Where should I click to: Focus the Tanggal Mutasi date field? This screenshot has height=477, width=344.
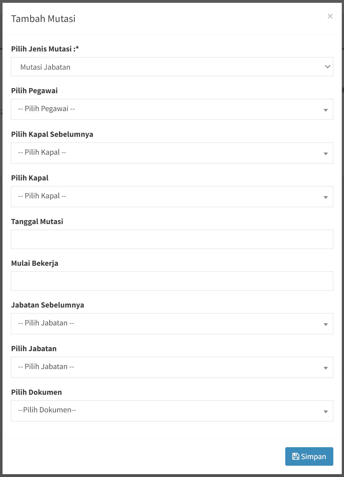click(x=172, y=239)
